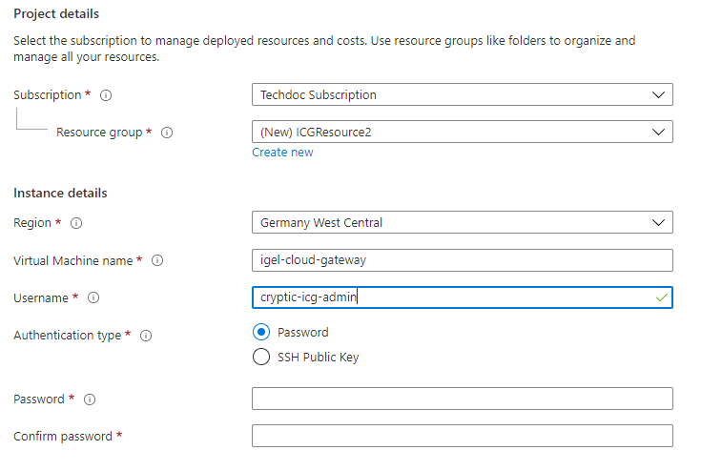Open the Germany West Central region dropdown
The height and width of the screenshot is (471, 701).
point(462,222)
